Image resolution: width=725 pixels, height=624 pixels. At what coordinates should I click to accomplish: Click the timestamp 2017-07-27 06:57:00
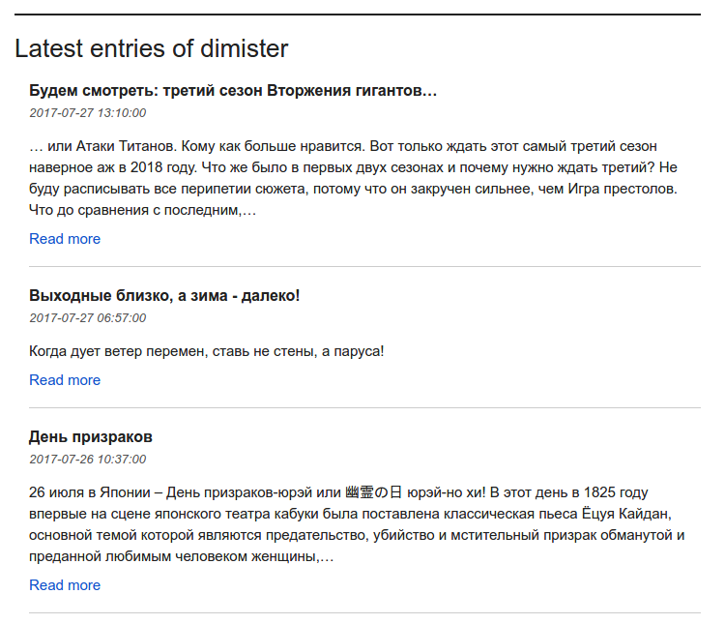pyautogui.click(x=87, y=317)
